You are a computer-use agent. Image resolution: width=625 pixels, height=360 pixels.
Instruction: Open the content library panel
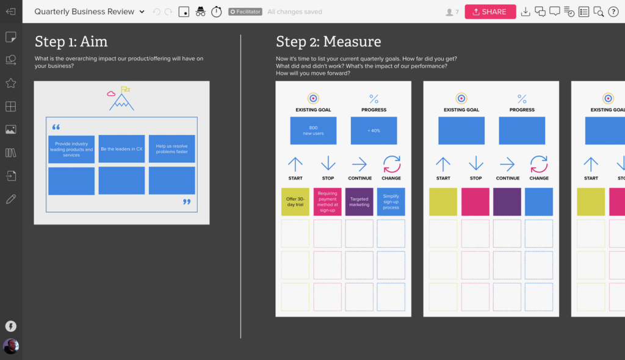click(x=10, y=153)
